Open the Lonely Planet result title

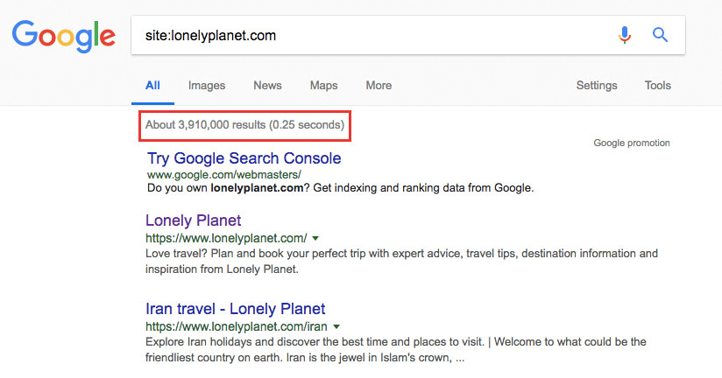pos(194,220)
